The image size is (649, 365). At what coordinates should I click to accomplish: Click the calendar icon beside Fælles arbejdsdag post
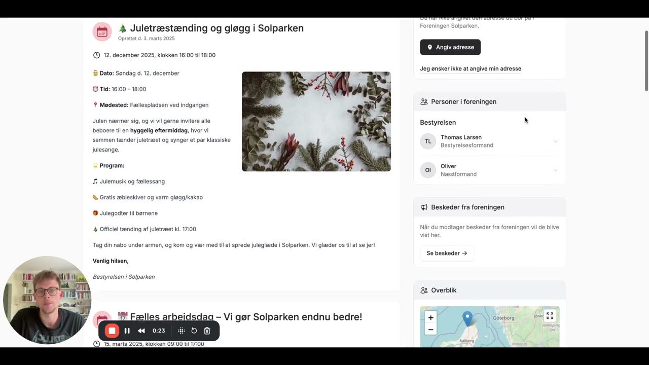[102, 320]
